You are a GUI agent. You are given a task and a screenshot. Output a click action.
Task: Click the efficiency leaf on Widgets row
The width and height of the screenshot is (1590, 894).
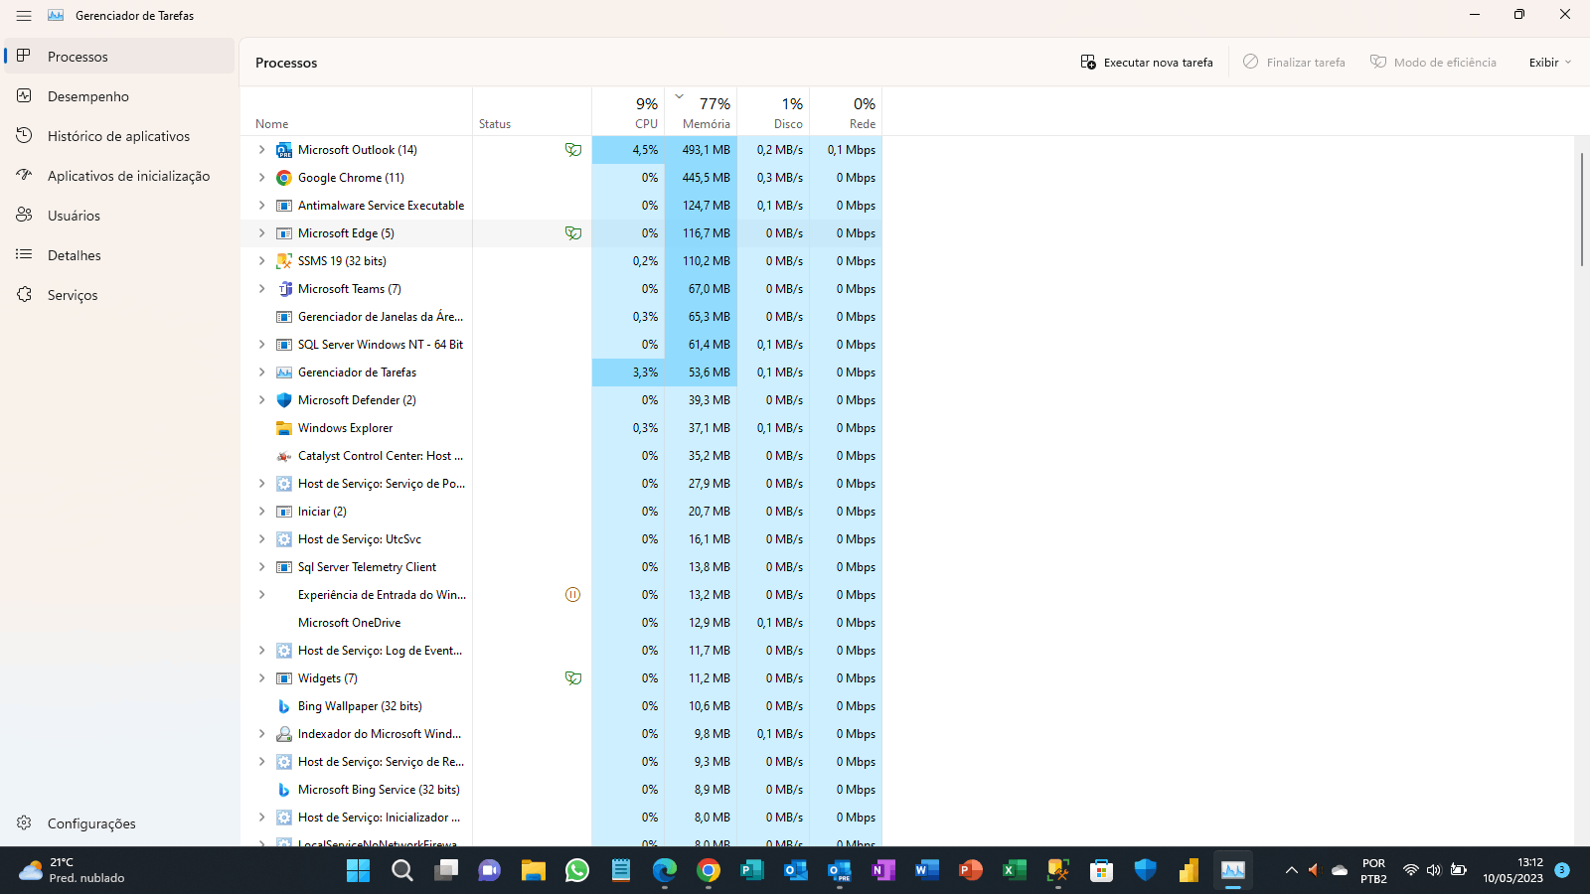coord(573,678)
